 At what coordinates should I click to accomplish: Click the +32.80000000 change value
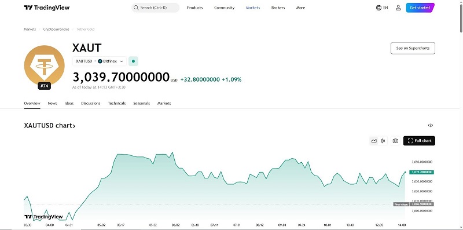200,79
